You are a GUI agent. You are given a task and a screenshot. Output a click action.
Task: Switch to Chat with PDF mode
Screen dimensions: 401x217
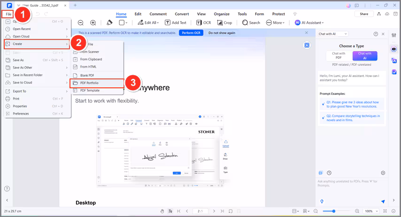pyautogui.click(x=339, y=55)
